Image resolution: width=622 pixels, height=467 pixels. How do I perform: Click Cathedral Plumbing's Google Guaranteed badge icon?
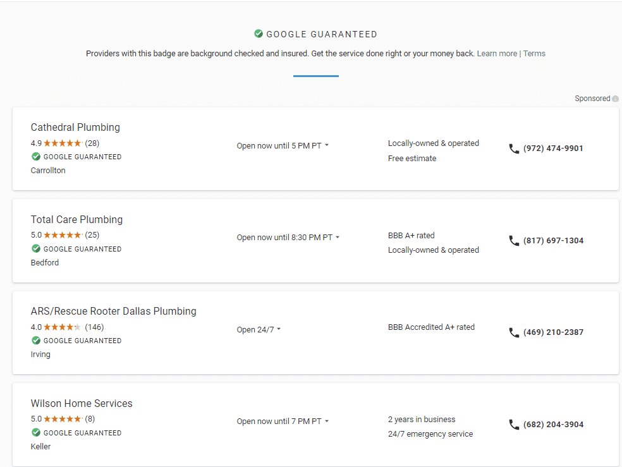click(x=36, y=157)
